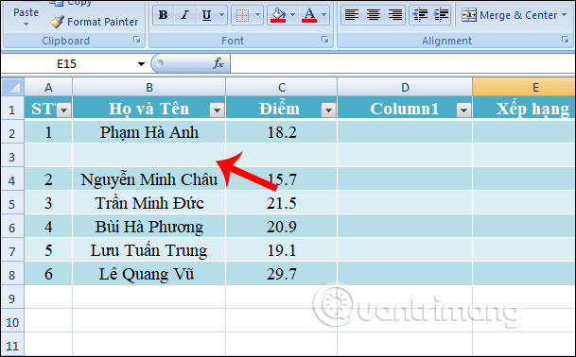Click cell Nguyễn Minh Châu

[149, 179]
